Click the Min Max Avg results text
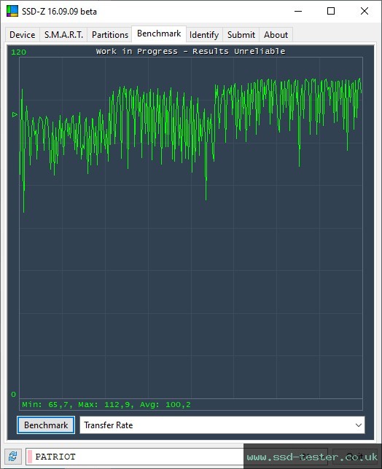382x469 pixels. pos(106,405)
